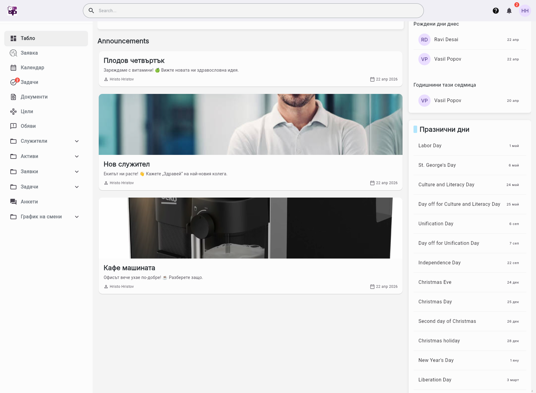The height and width of the screenshot is (393, 536).
Task: Click the Заявки folder icon
Action: 13,171
